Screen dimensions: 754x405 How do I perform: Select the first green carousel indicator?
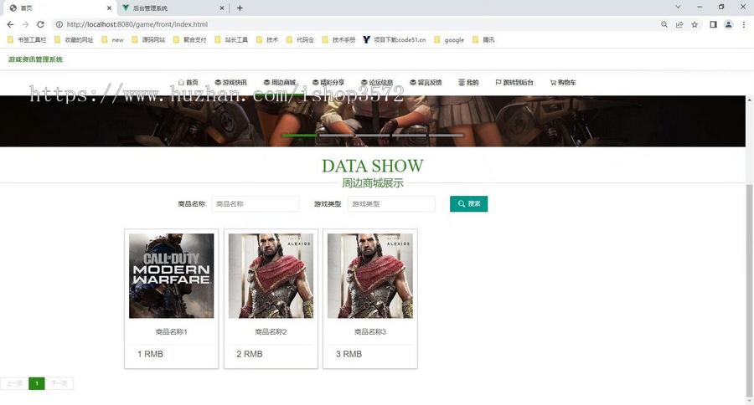pyautogui.click(x=299, y=136)
